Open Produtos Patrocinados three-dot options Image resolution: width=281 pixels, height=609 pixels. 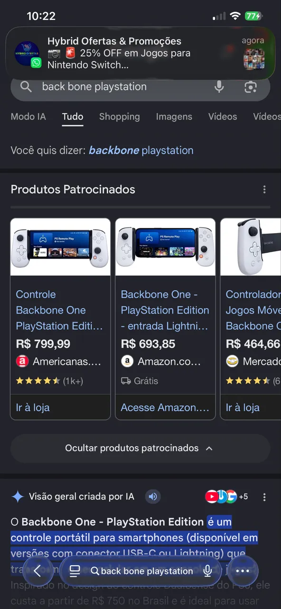(x=264, y=189)
